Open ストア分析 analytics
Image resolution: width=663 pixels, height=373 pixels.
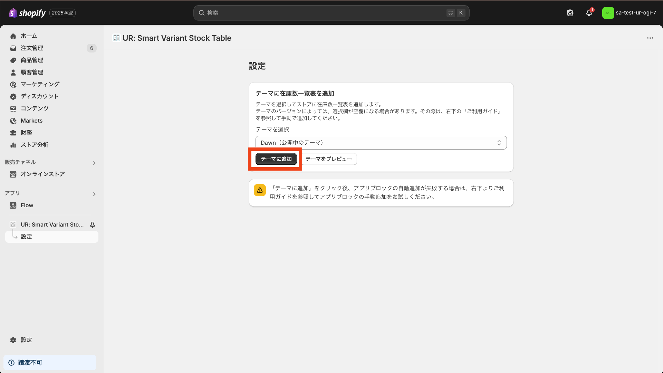34,145
